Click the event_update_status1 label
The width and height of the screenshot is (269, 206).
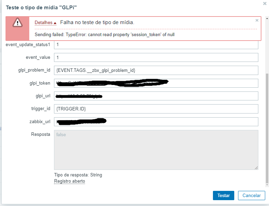28,45
